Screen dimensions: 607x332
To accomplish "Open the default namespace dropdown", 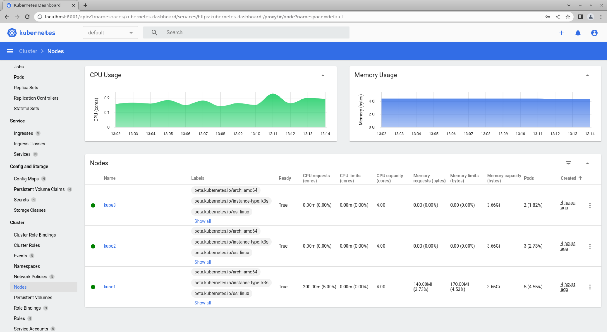I will click(x=110, y=33).
